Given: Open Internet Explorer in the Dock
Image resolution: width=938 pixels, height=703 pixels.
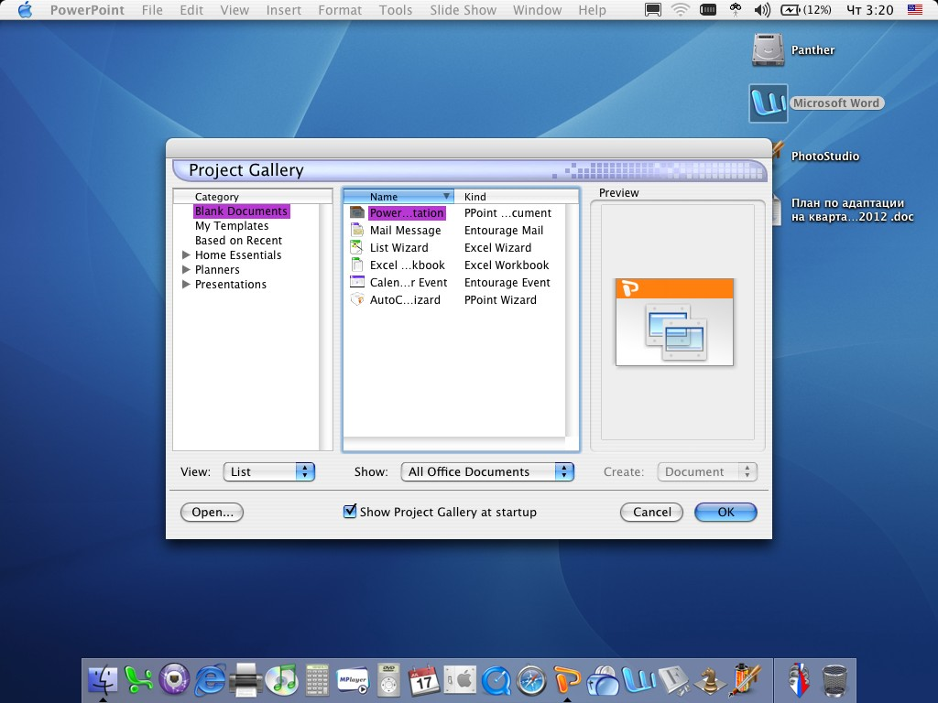Looking at the screenshot, I should pyautogui.click(x=210, y=680).
